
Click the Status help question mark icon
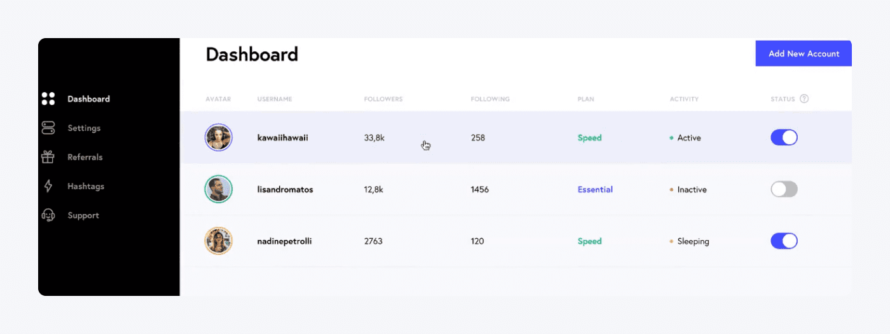click(804, 98)
